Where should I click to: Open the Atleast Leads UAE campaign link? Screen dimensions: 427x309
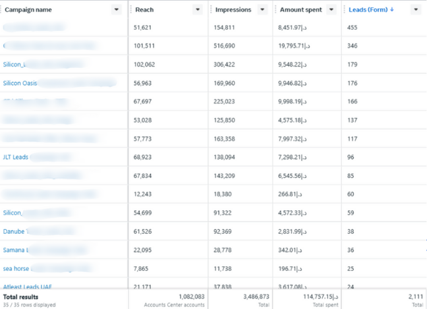coord(27,287)
